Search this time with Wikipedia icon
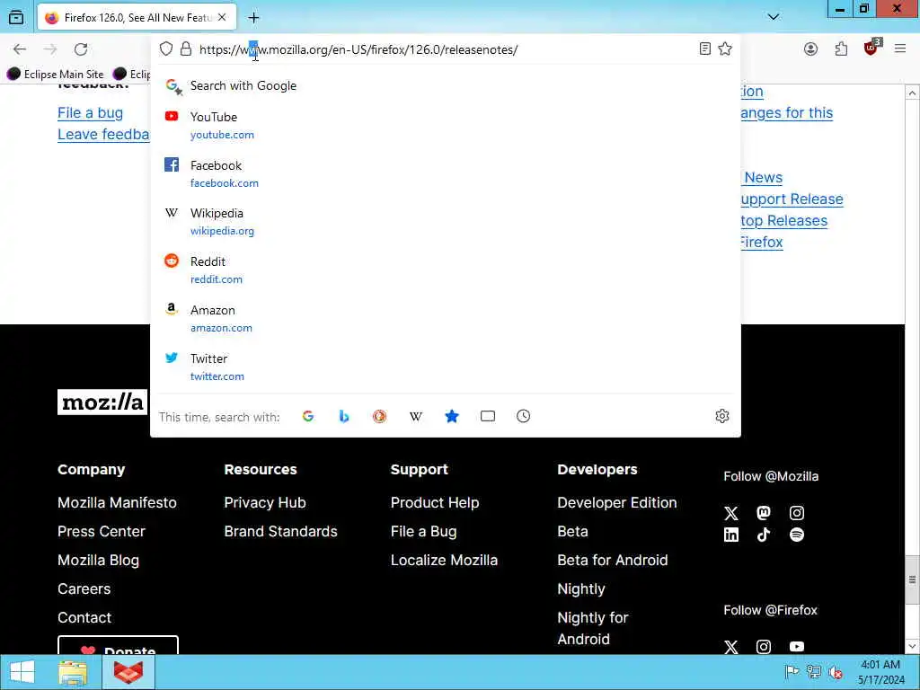 pos(415,416)
